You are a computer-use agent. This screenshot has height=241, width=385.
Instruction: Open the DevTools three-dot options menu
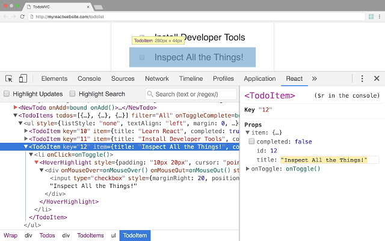point(362,79)
